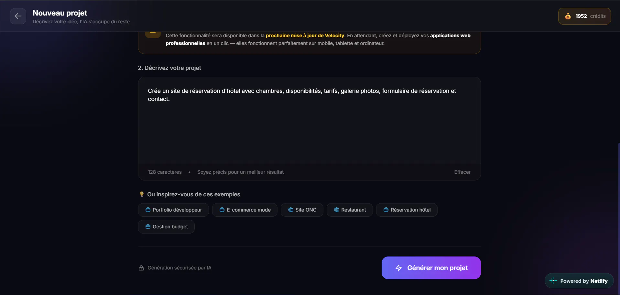Click the '2. Décrivez votre projet' heading

(x=169, y=68)
